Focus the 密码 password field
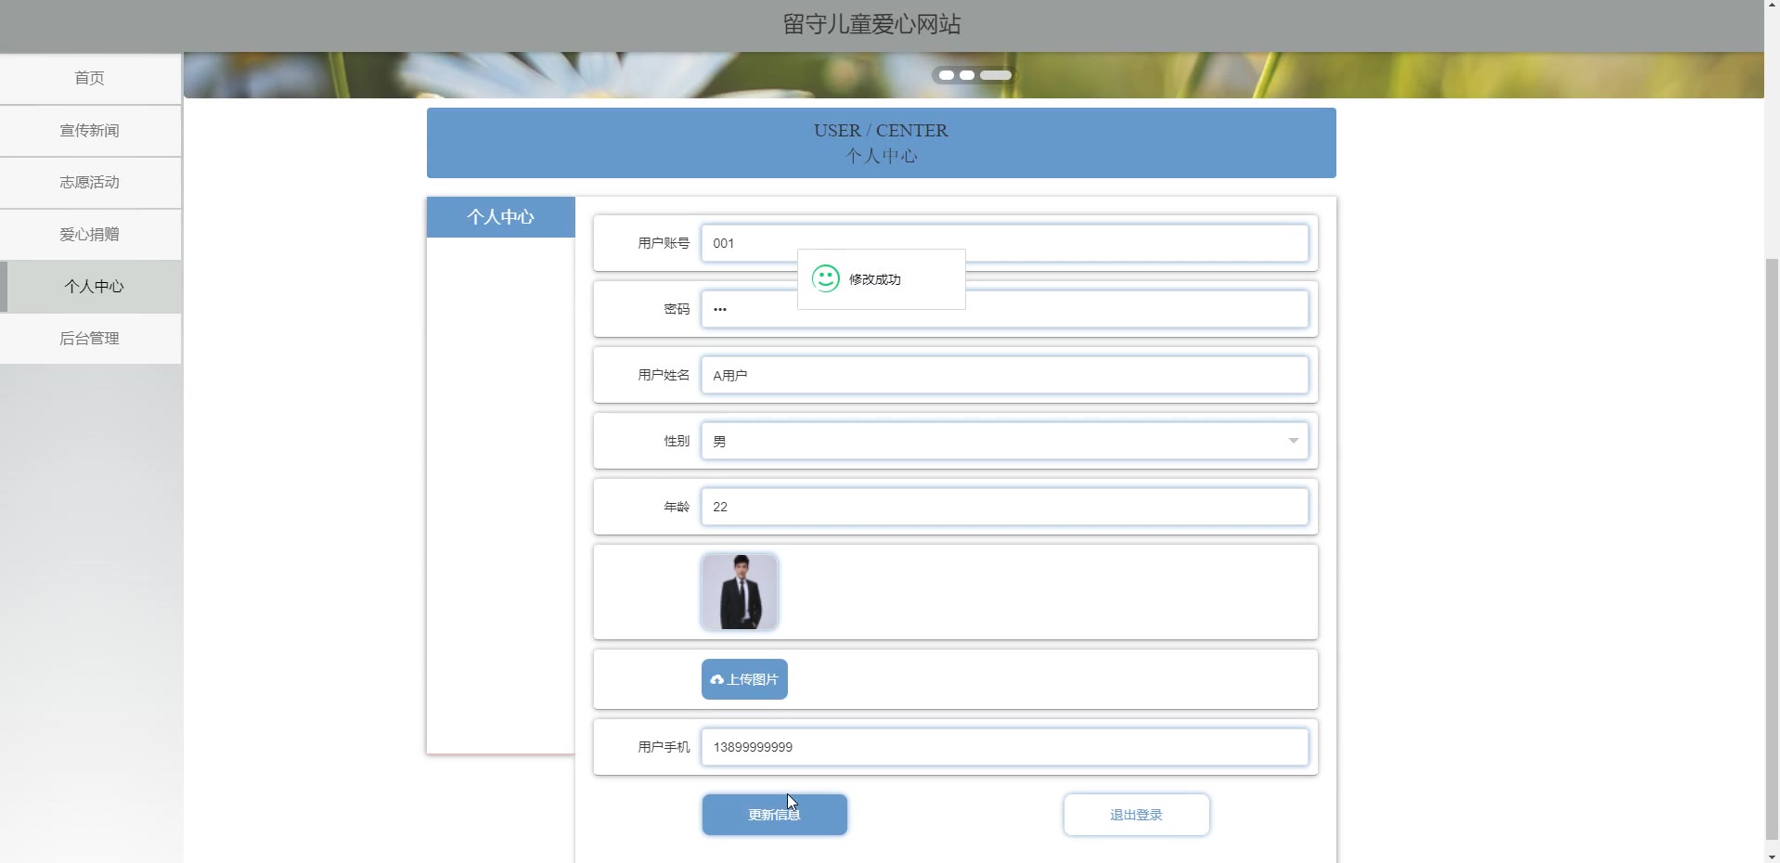 [x=1004, y=309]
